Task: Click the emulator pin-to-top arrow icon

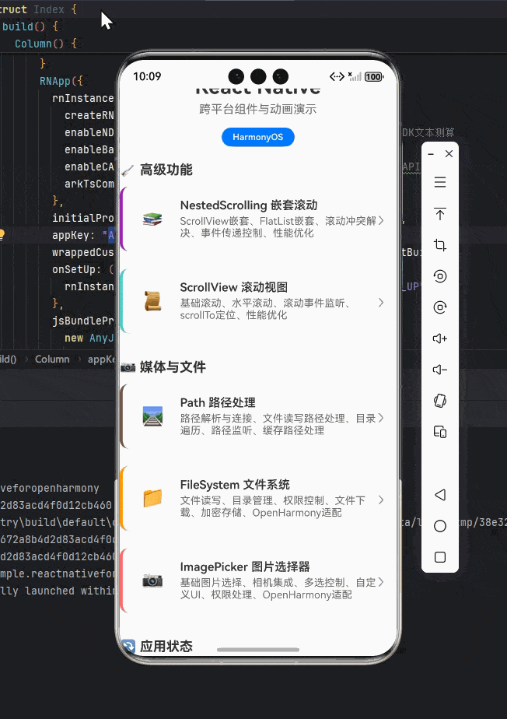Action: (x=440, y=214)
